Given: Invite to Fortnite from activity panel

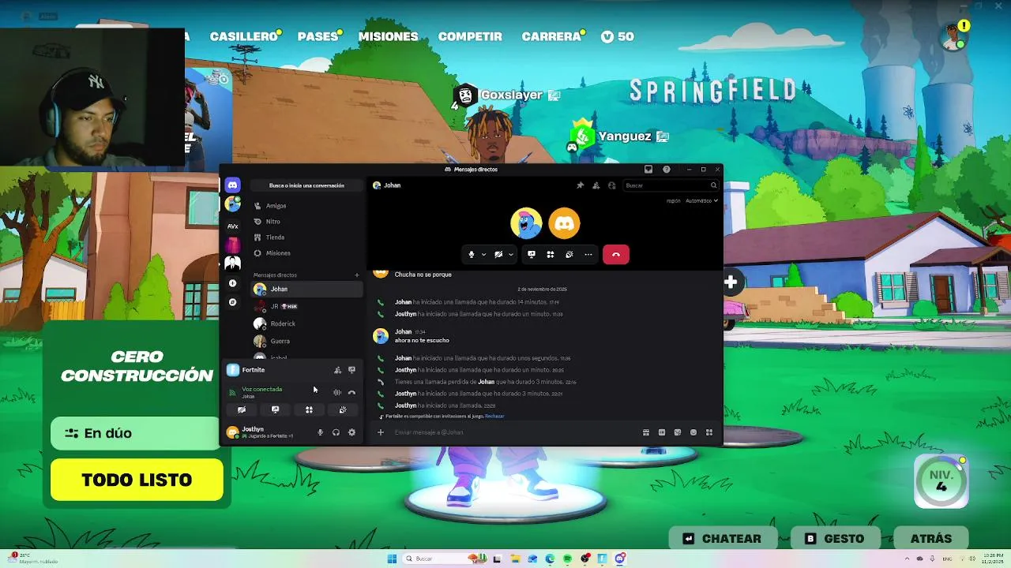Looking at the screenshot, I should [x=337, y=370].
